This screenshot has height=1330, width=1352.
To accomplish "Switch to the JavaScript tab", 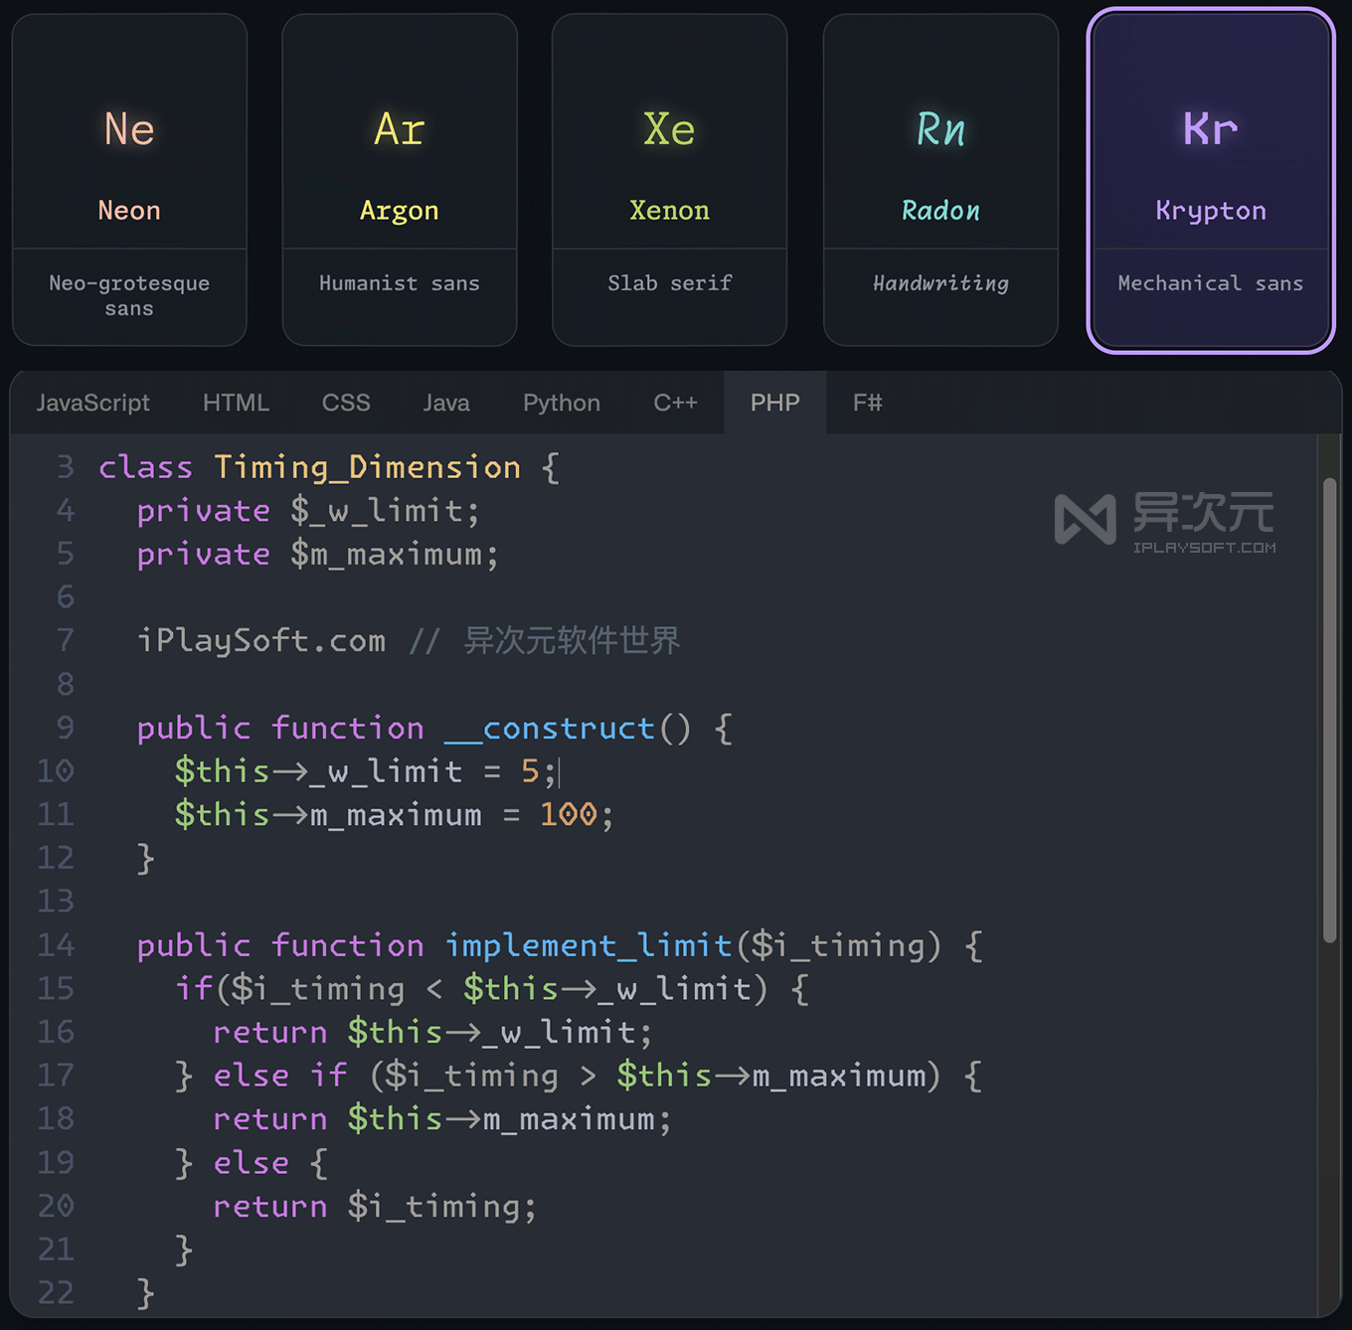I will click(92, 403).
